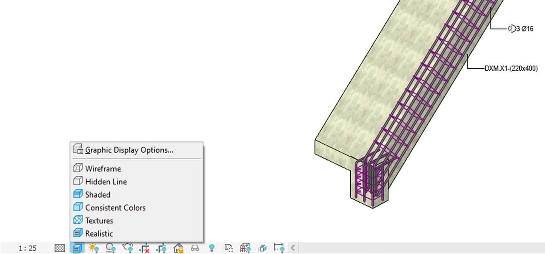The width and height of the screenshot is (545, 254).
Task: Open Graphic Display Options dialog
Action: coord(136,150)
